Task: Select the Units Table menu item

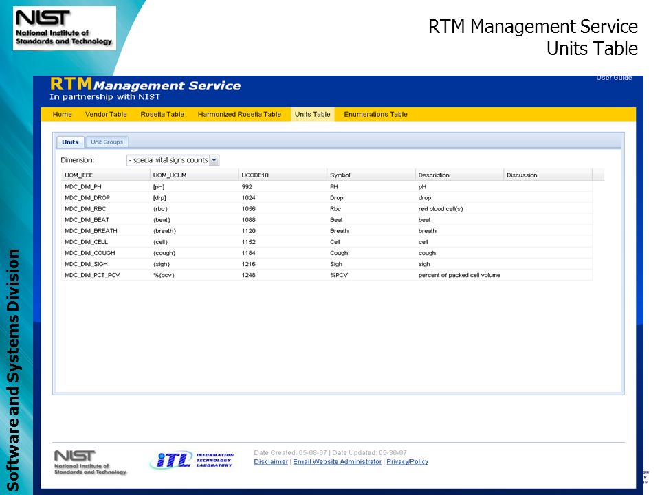Action: [x=312, y=115]
